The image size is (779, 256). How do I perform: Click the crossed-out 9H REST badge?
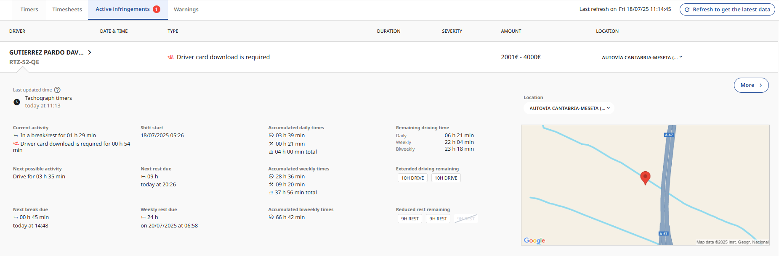tap(465, 219)
